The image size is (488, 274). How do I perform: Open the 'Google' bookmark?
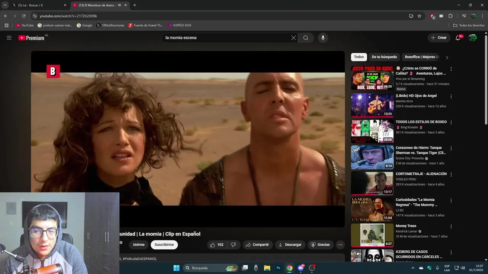tap(84, 25)
